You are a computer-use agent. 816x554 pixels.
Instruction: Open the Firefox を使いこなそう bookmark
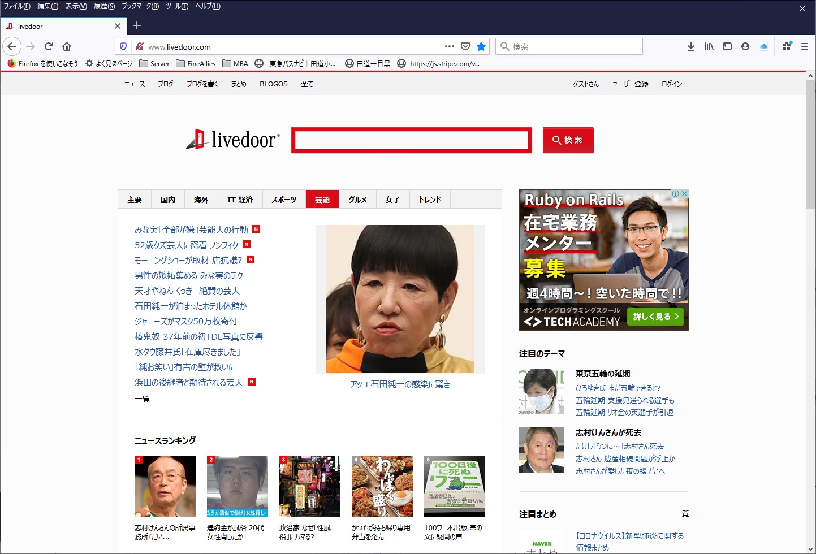click(43, 63)
